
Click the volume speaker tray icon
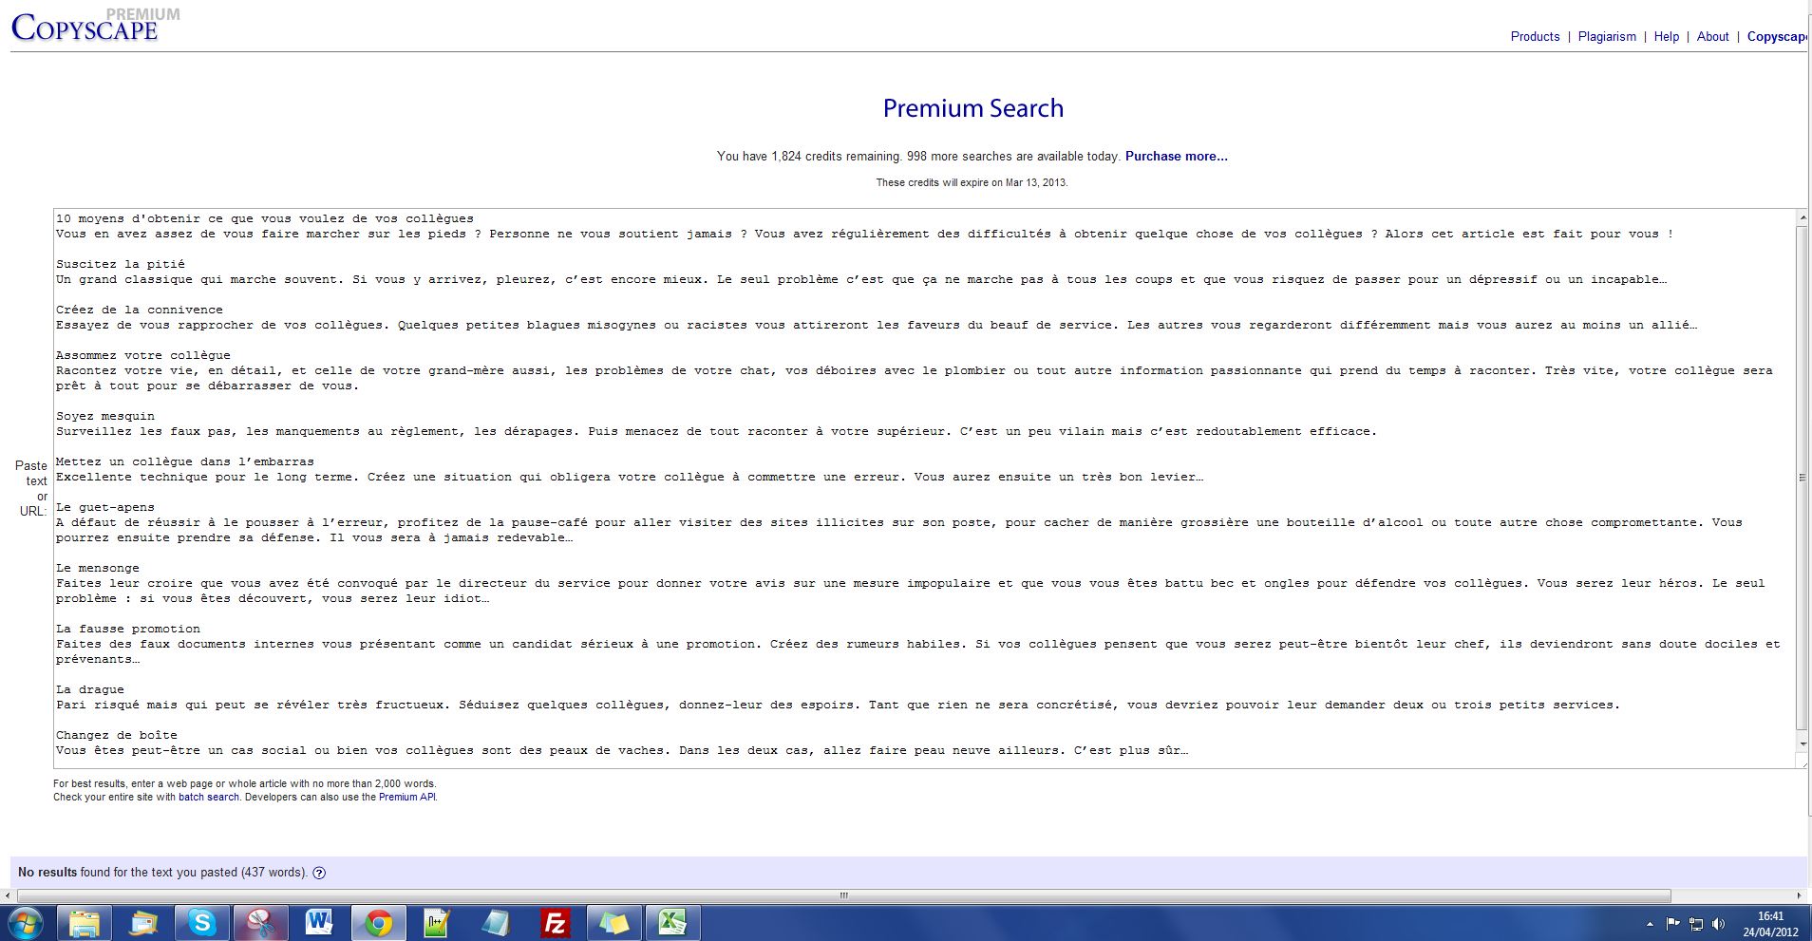click(1719, 924)
